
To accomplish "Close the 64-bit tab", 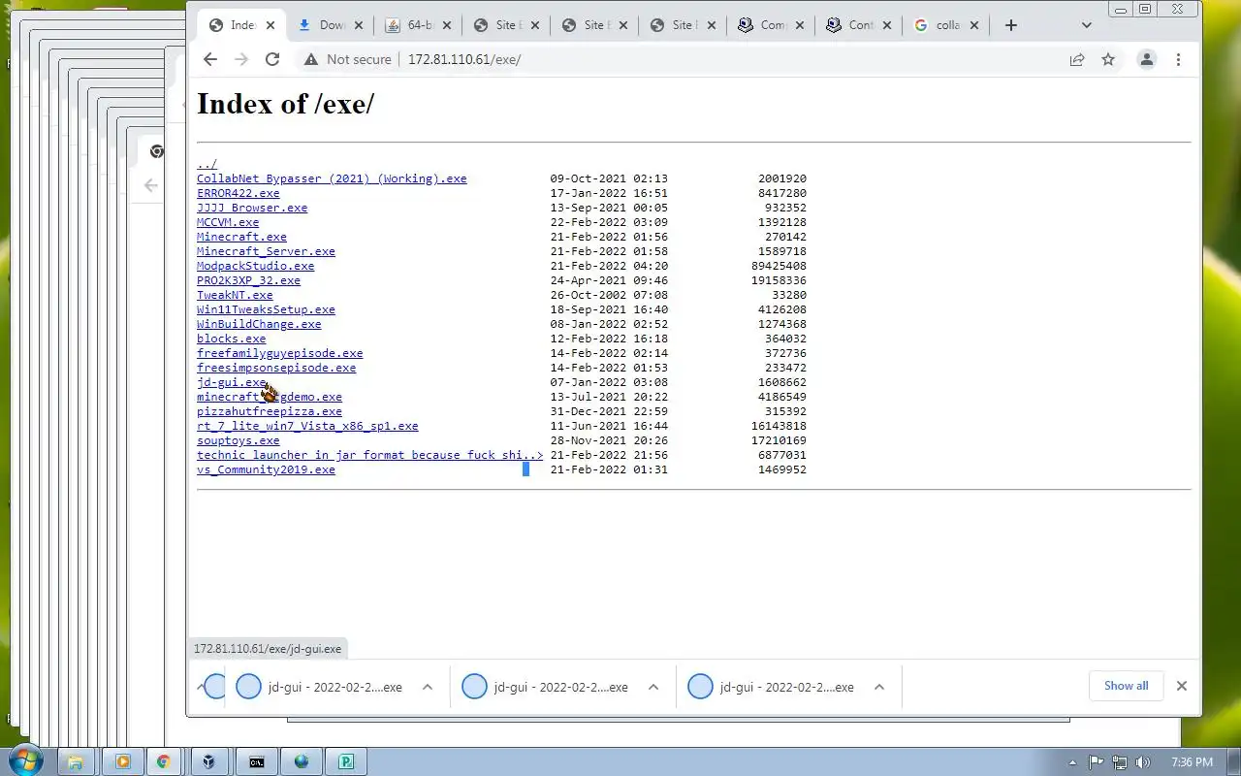I will tap(447, 25).
